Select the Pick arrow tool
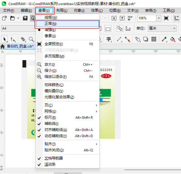The height and width of the screenshot is (174, 181). click(x=4, y=39)
